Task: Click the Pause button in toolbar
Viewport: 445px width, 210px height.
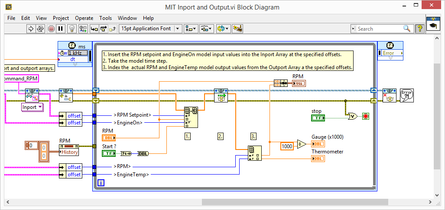Action: point(61,29)
